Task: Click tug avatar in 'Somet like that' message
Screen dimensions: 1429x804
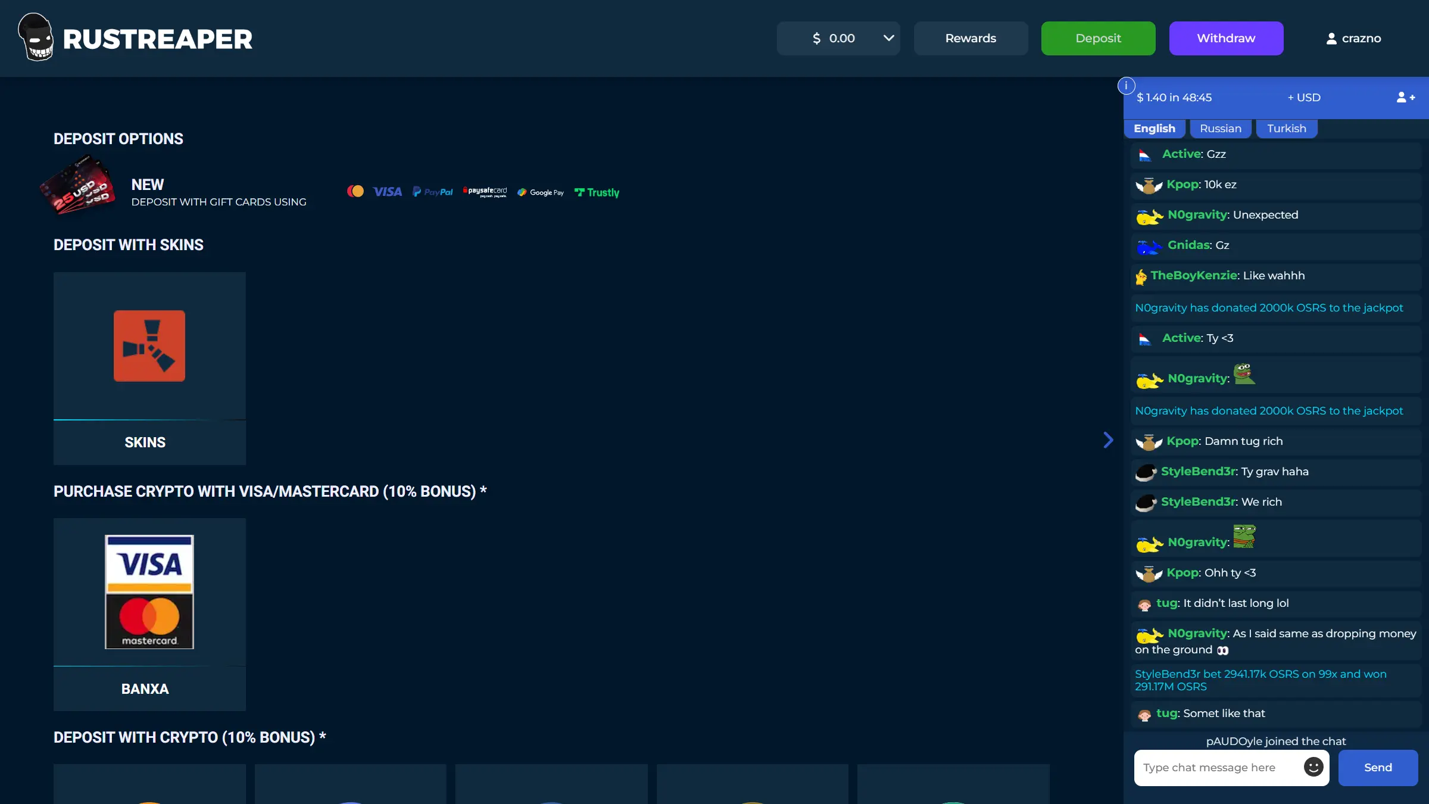Action: 1144,715
